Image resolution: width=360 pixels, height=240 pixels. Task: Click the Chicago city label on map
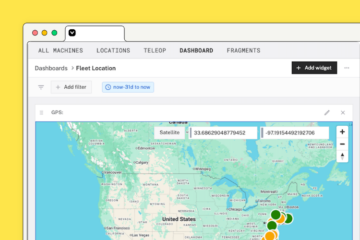click(x=235, y=209)
